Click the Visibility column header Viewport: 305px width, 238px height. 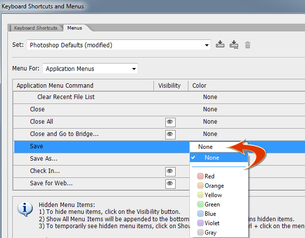pos(171,86)
